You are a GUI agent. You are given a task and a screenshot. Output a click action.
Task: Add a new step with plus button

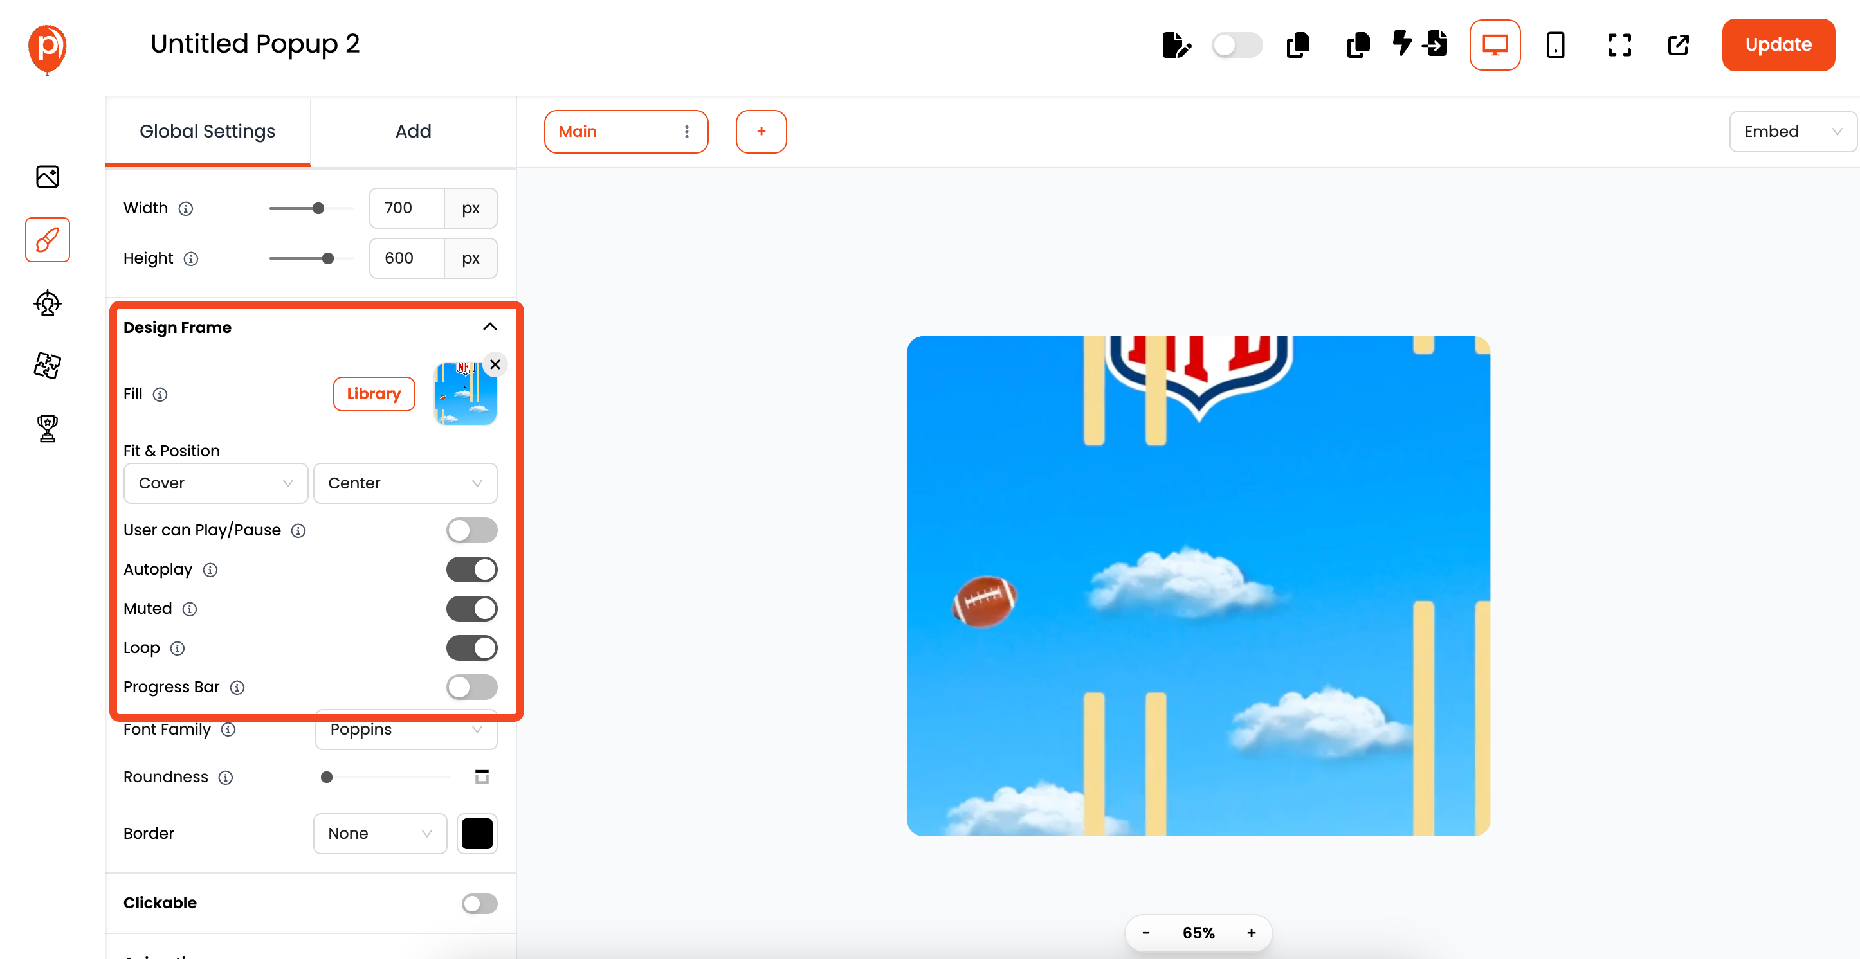click(x=761, y=131)
